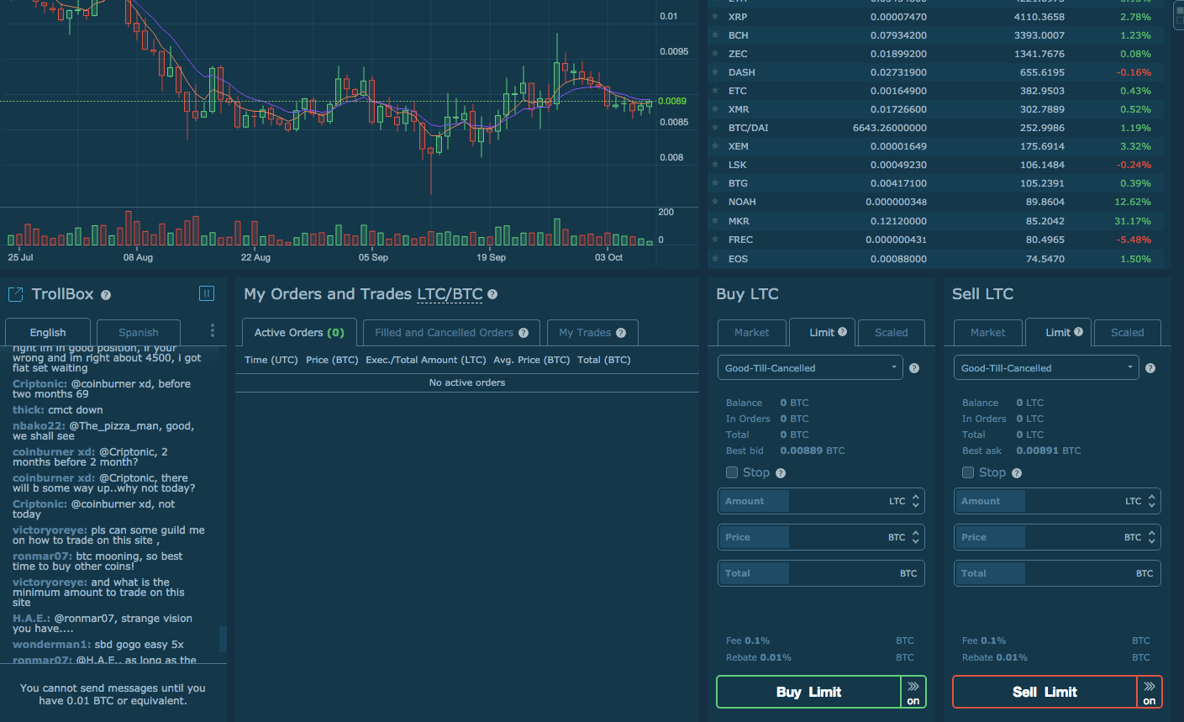The width and height of the screenshot is (1184, 722).
Task: Focus the Total field in Buy LTC
Action: click(x=821, y=573)
